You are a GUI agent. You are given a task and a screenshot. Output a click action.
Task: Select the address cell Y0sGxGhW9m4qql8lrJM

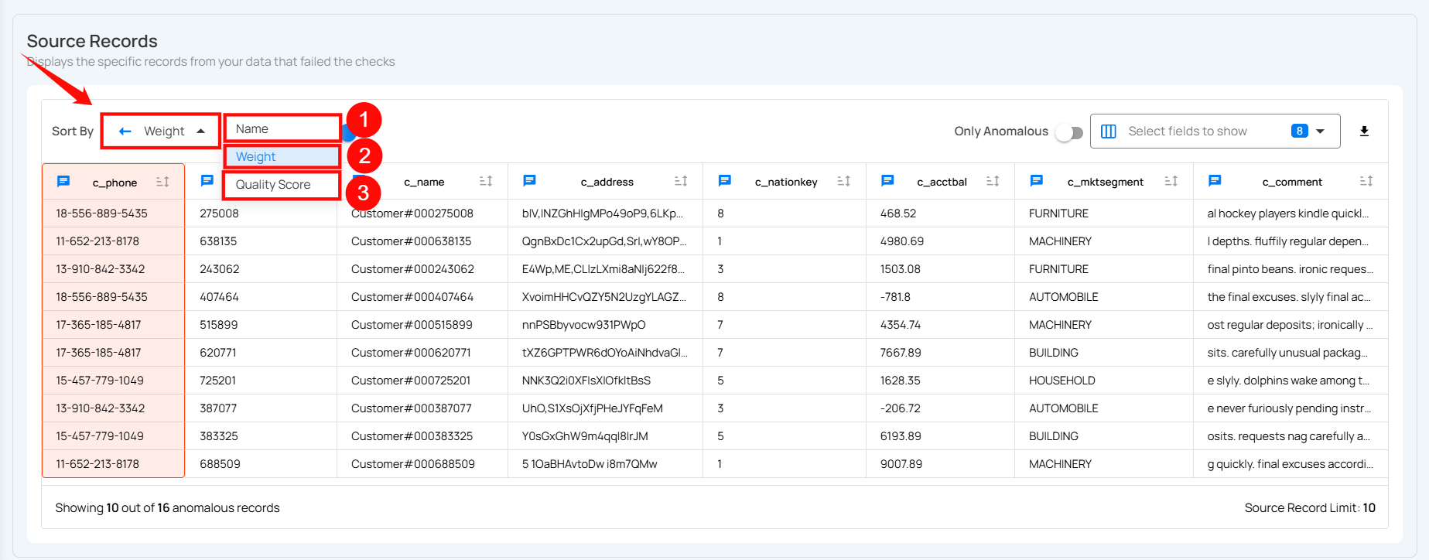pyautogui.click(x=605, y=436)
